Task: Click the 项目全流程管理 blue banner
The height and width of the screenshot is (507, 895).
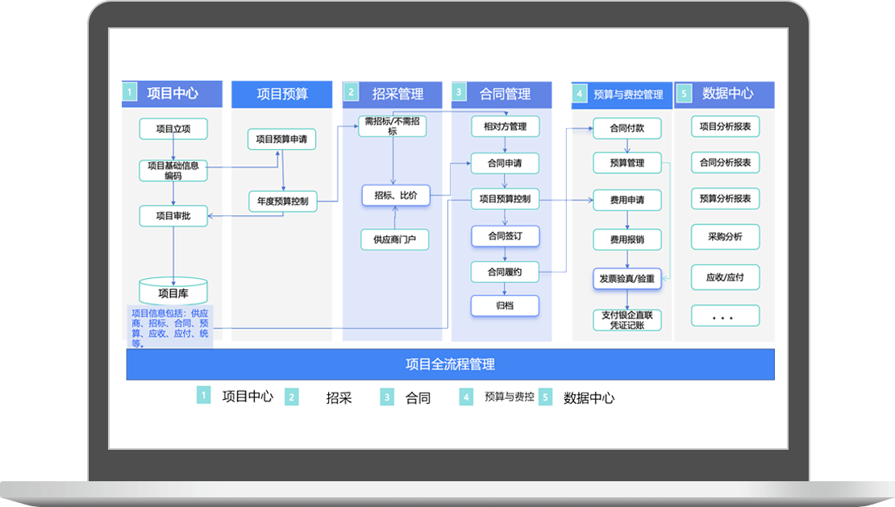Action: [450, 364]
